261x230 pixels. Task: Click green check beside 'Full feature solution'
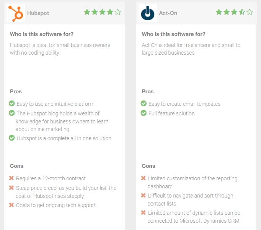tap(144, 113)
